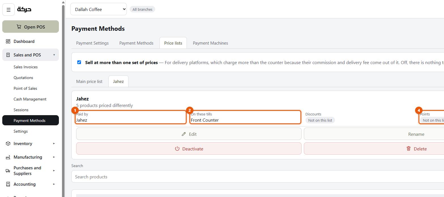Click the Purchases and Suppliers truck icon
This screenshot has width=444, height=197.
point(8,171)
